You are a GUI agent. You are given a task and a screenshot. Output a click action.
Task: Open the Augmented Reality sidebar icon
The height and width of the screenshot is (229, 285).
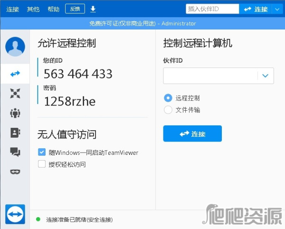point(15,172)
